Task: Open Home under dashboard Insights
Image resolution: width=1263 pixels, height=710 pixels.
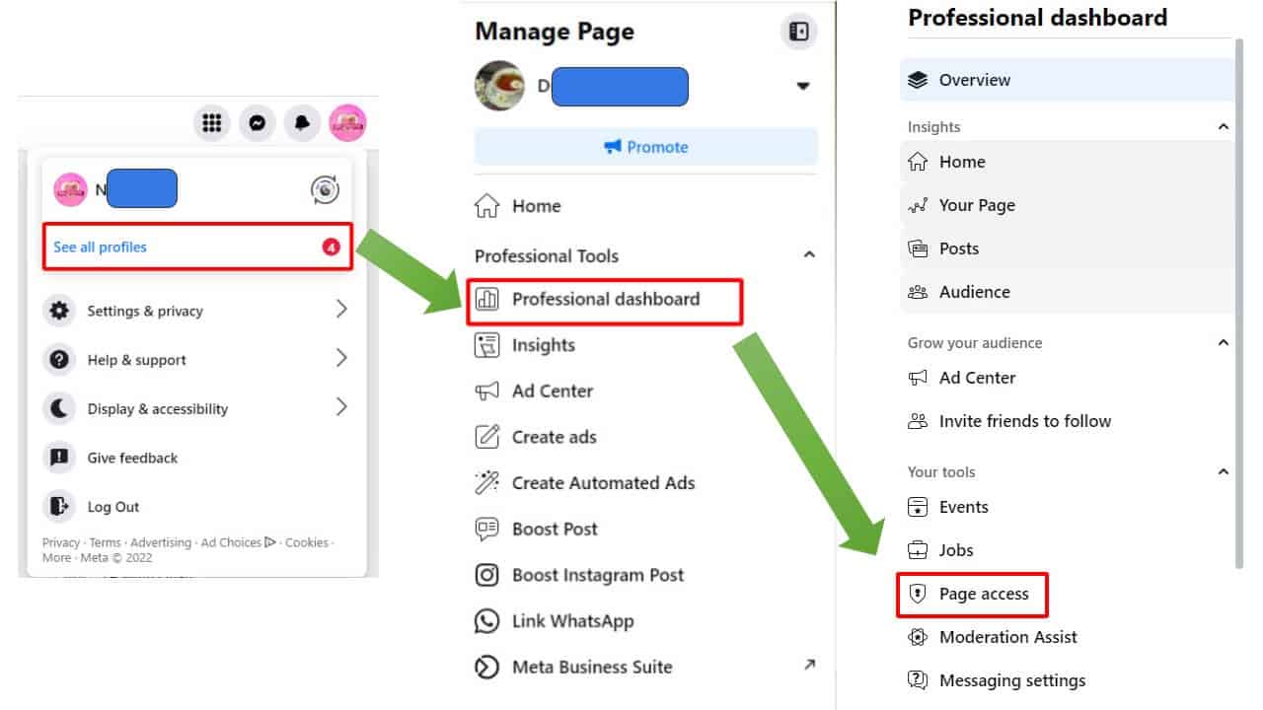Action: [x=1067, y=162]
